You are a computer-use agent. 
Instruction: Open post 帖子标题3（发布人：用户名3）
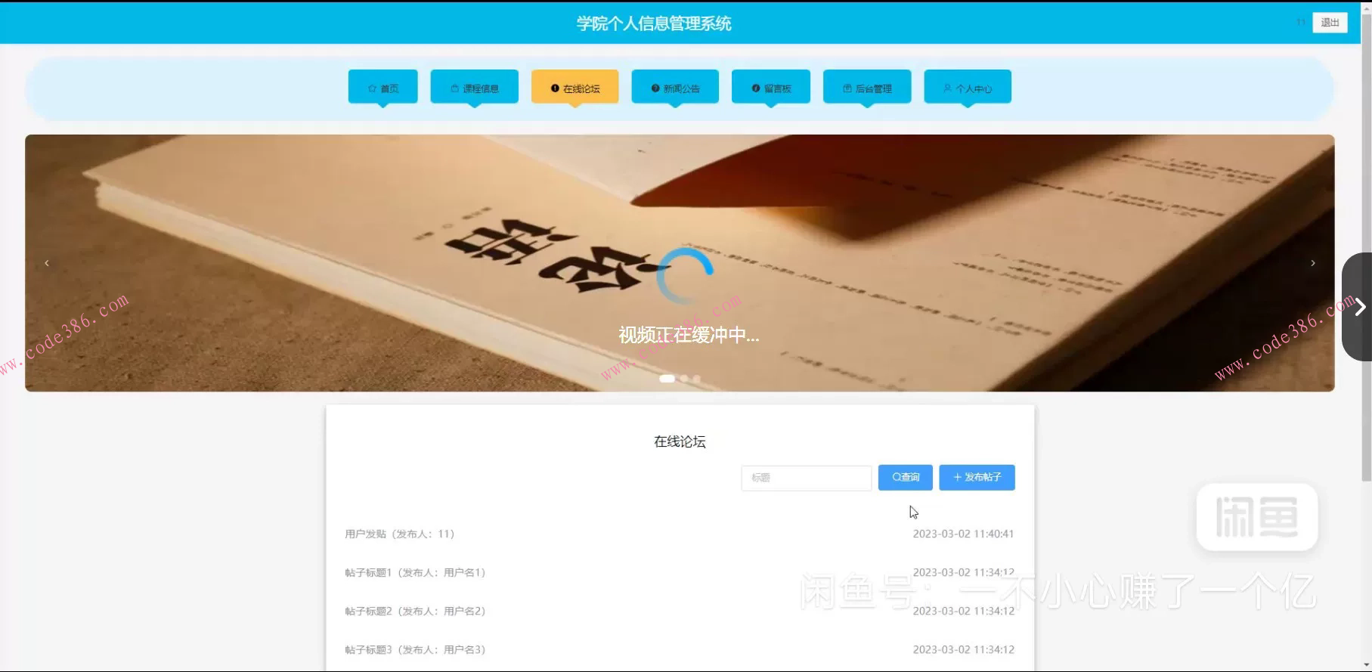pyautogui.click(x=415, y=649)
